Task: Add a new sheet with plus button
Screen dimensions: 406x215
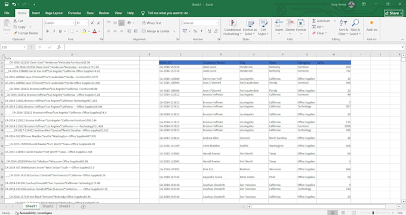Action: pyautogui.click(x=83, y=207)
